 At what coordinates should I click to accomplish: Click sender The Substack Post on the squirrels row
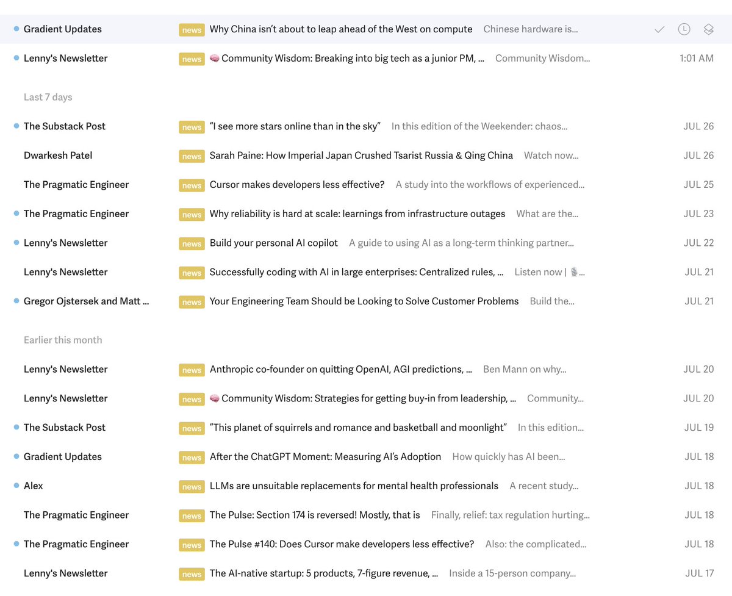[65, 428]
